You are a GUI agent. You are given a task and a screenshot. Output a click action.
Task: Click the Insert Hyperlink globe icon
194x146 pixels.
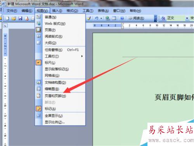pyautogui.click(x=107, y=18)
